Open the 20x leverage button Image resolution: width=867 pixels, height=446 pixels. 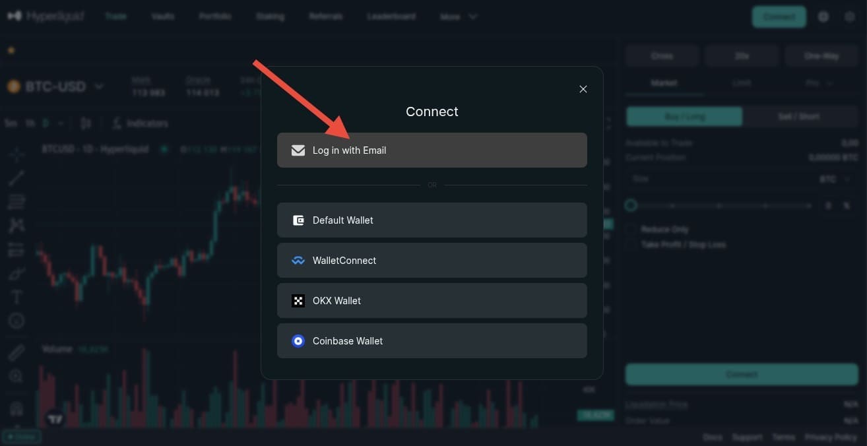(742, 56)
